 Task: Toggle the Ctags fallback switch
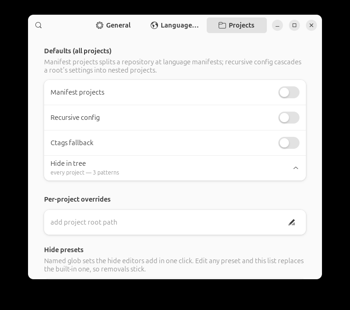tap(289, 143)
